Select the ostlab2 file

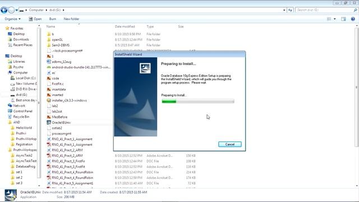click(x=57, y=128)
